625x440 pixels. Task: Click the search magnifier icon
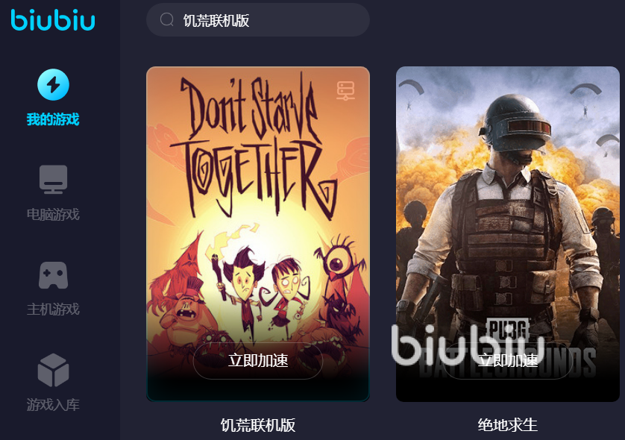point(166,19)
